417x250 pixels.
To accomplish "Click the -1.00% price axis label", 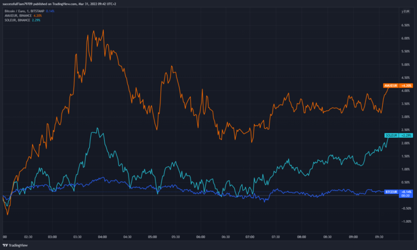I will [x=406, y=221].
